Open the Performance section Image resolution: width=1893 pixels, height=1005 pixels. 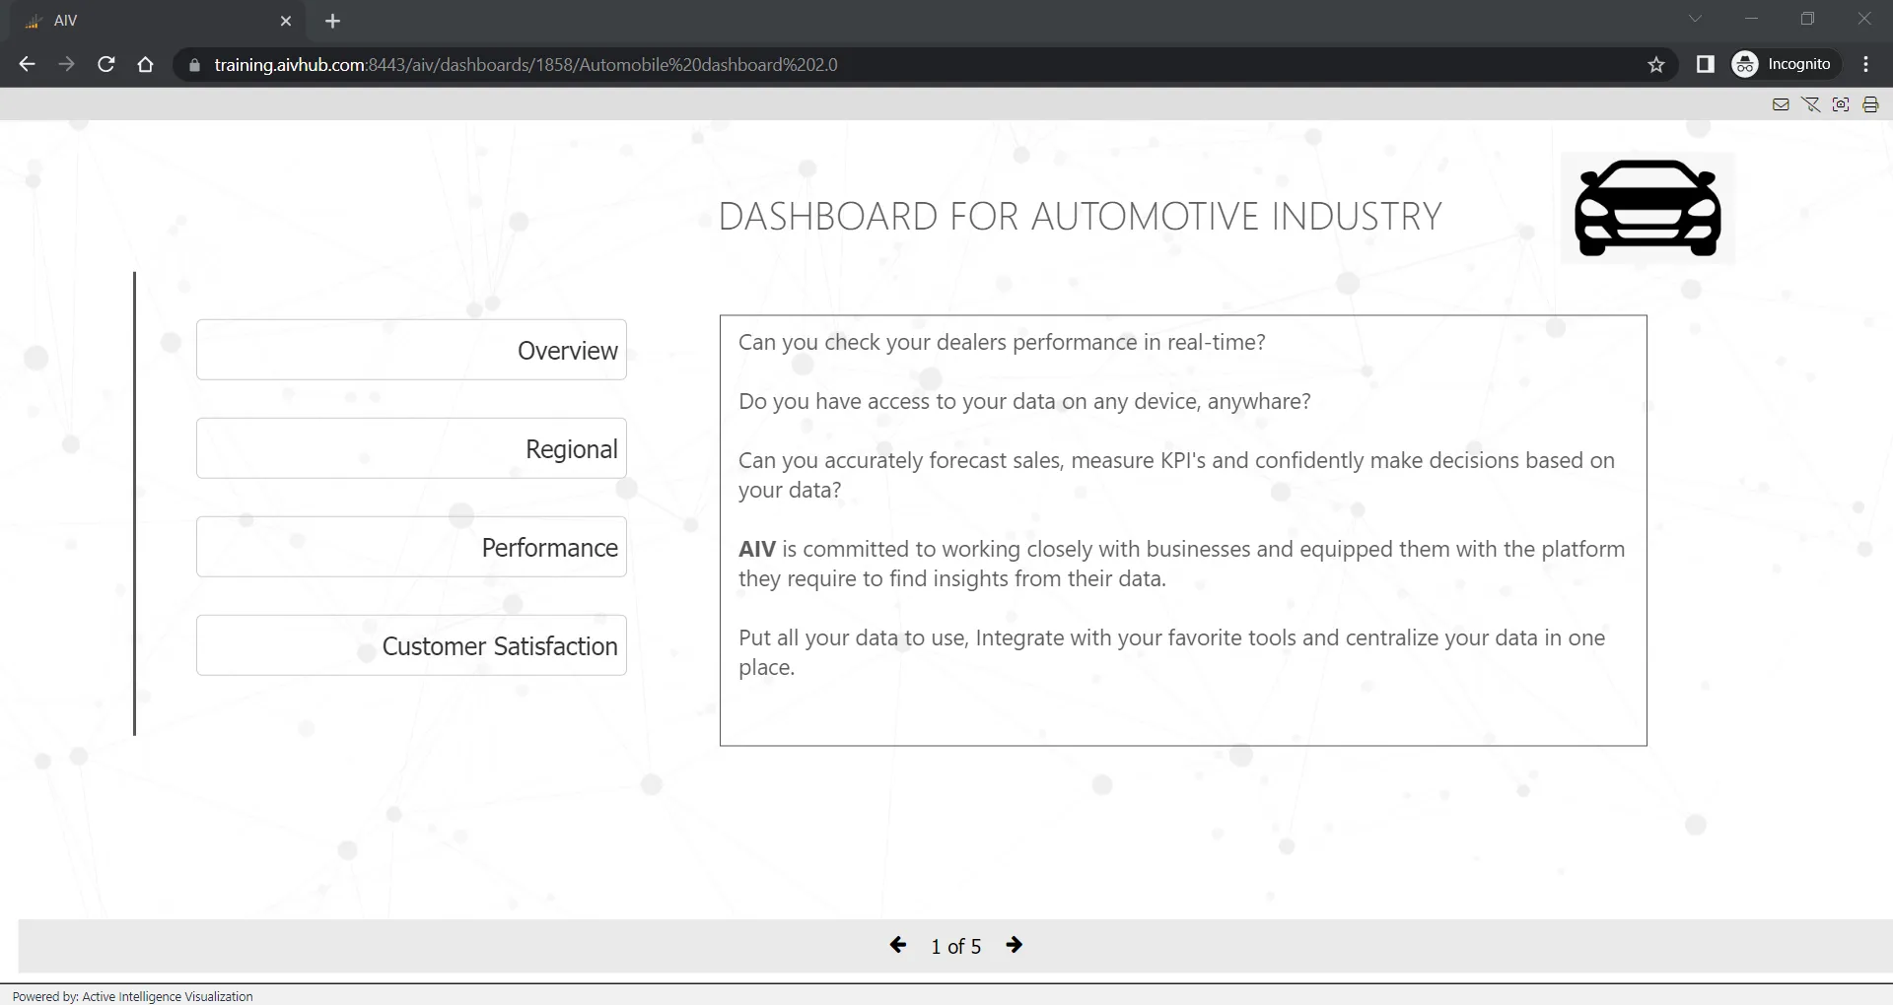pyautogui.click(x=411, y=547)
